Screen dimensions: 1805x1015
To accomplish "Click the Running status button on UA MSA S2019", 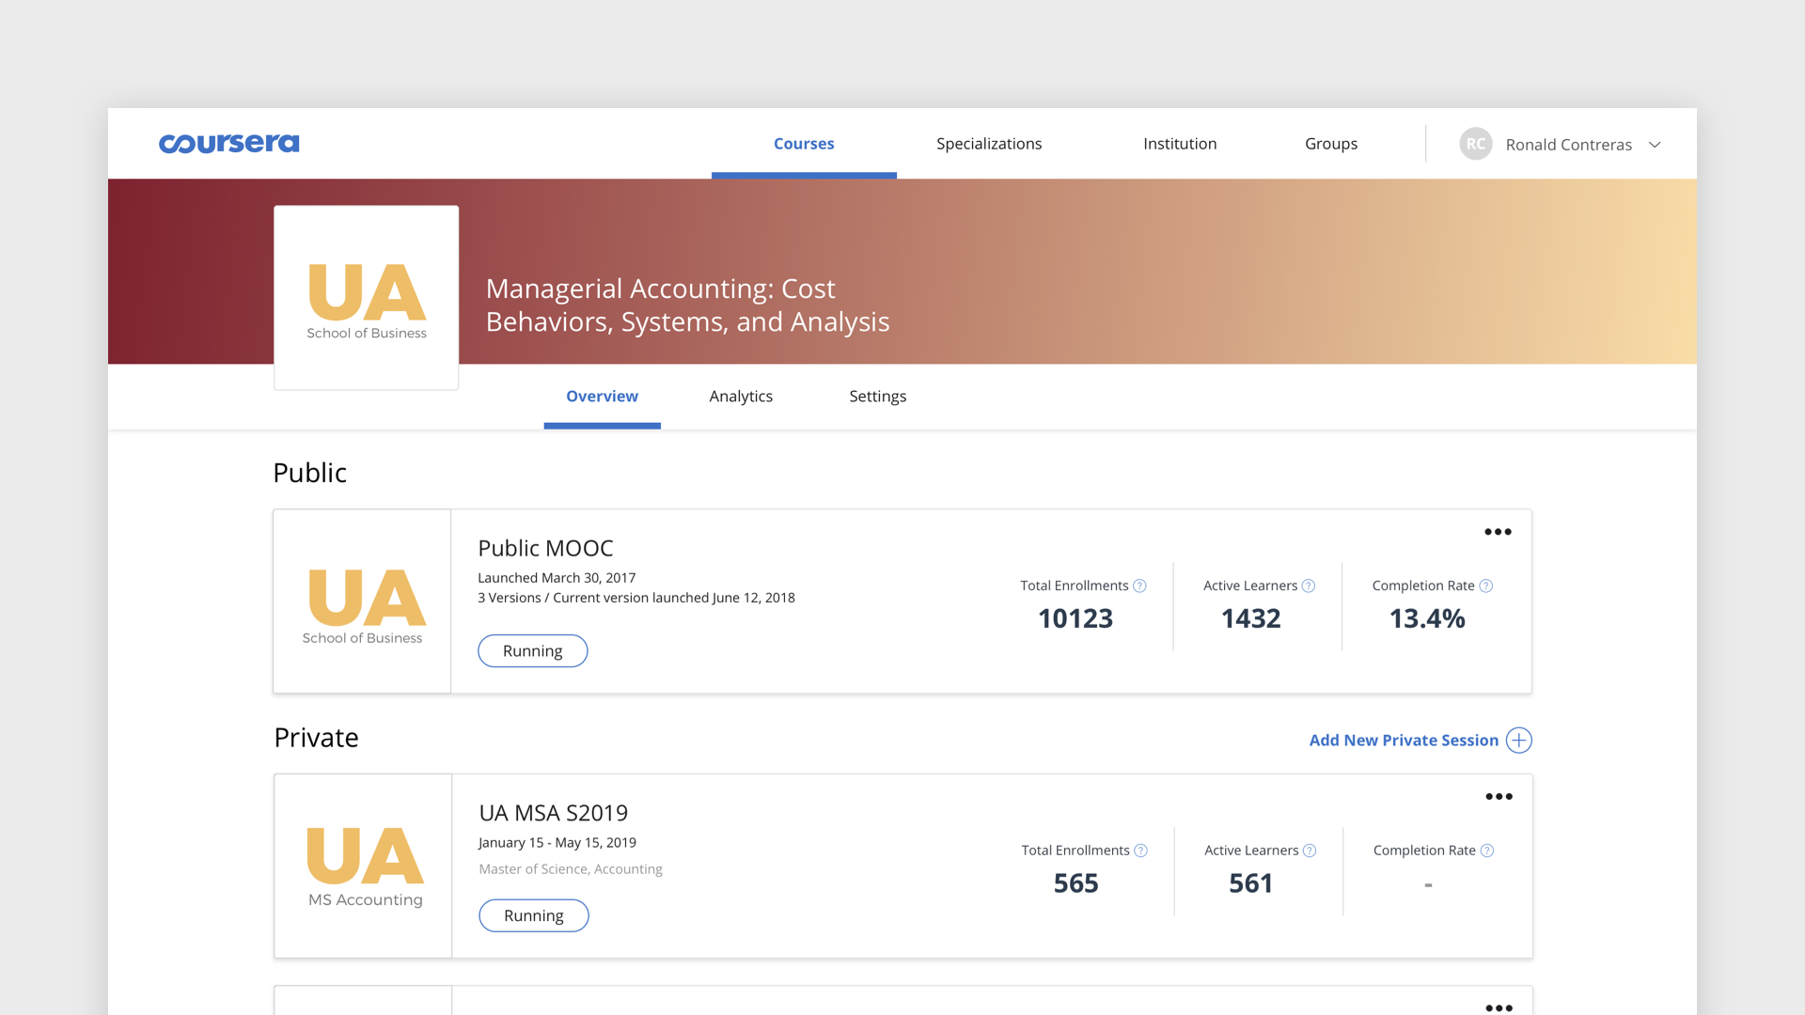I will tap(534, 916).
